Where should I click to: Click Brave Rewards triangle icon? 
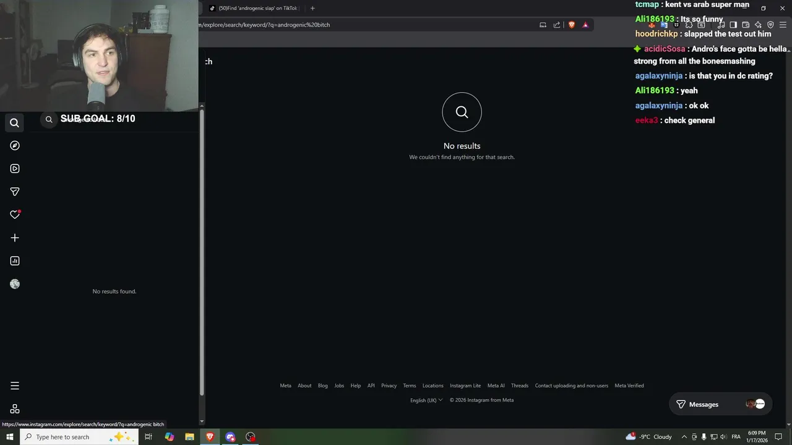[585, 25]
